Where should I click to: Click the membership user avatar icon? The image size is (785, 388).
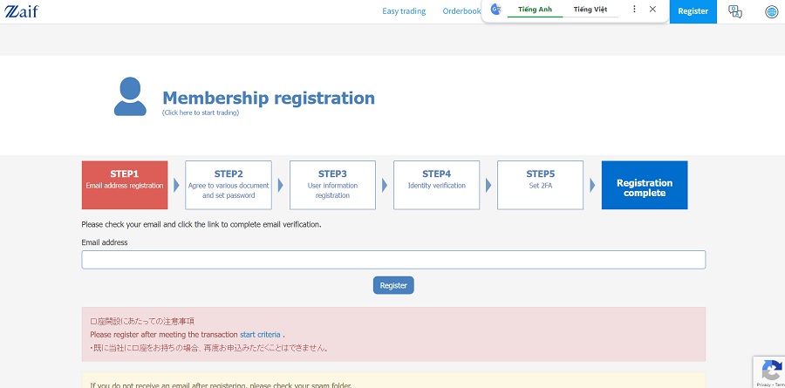[x=130, y=97]
